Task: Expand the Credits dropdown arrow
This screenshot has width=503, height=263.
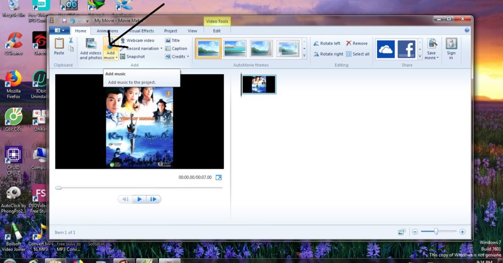Action: 188,57
